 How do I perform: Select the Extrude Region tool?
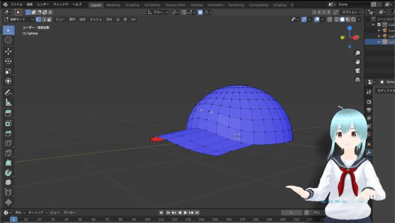(x=8, y=114)
